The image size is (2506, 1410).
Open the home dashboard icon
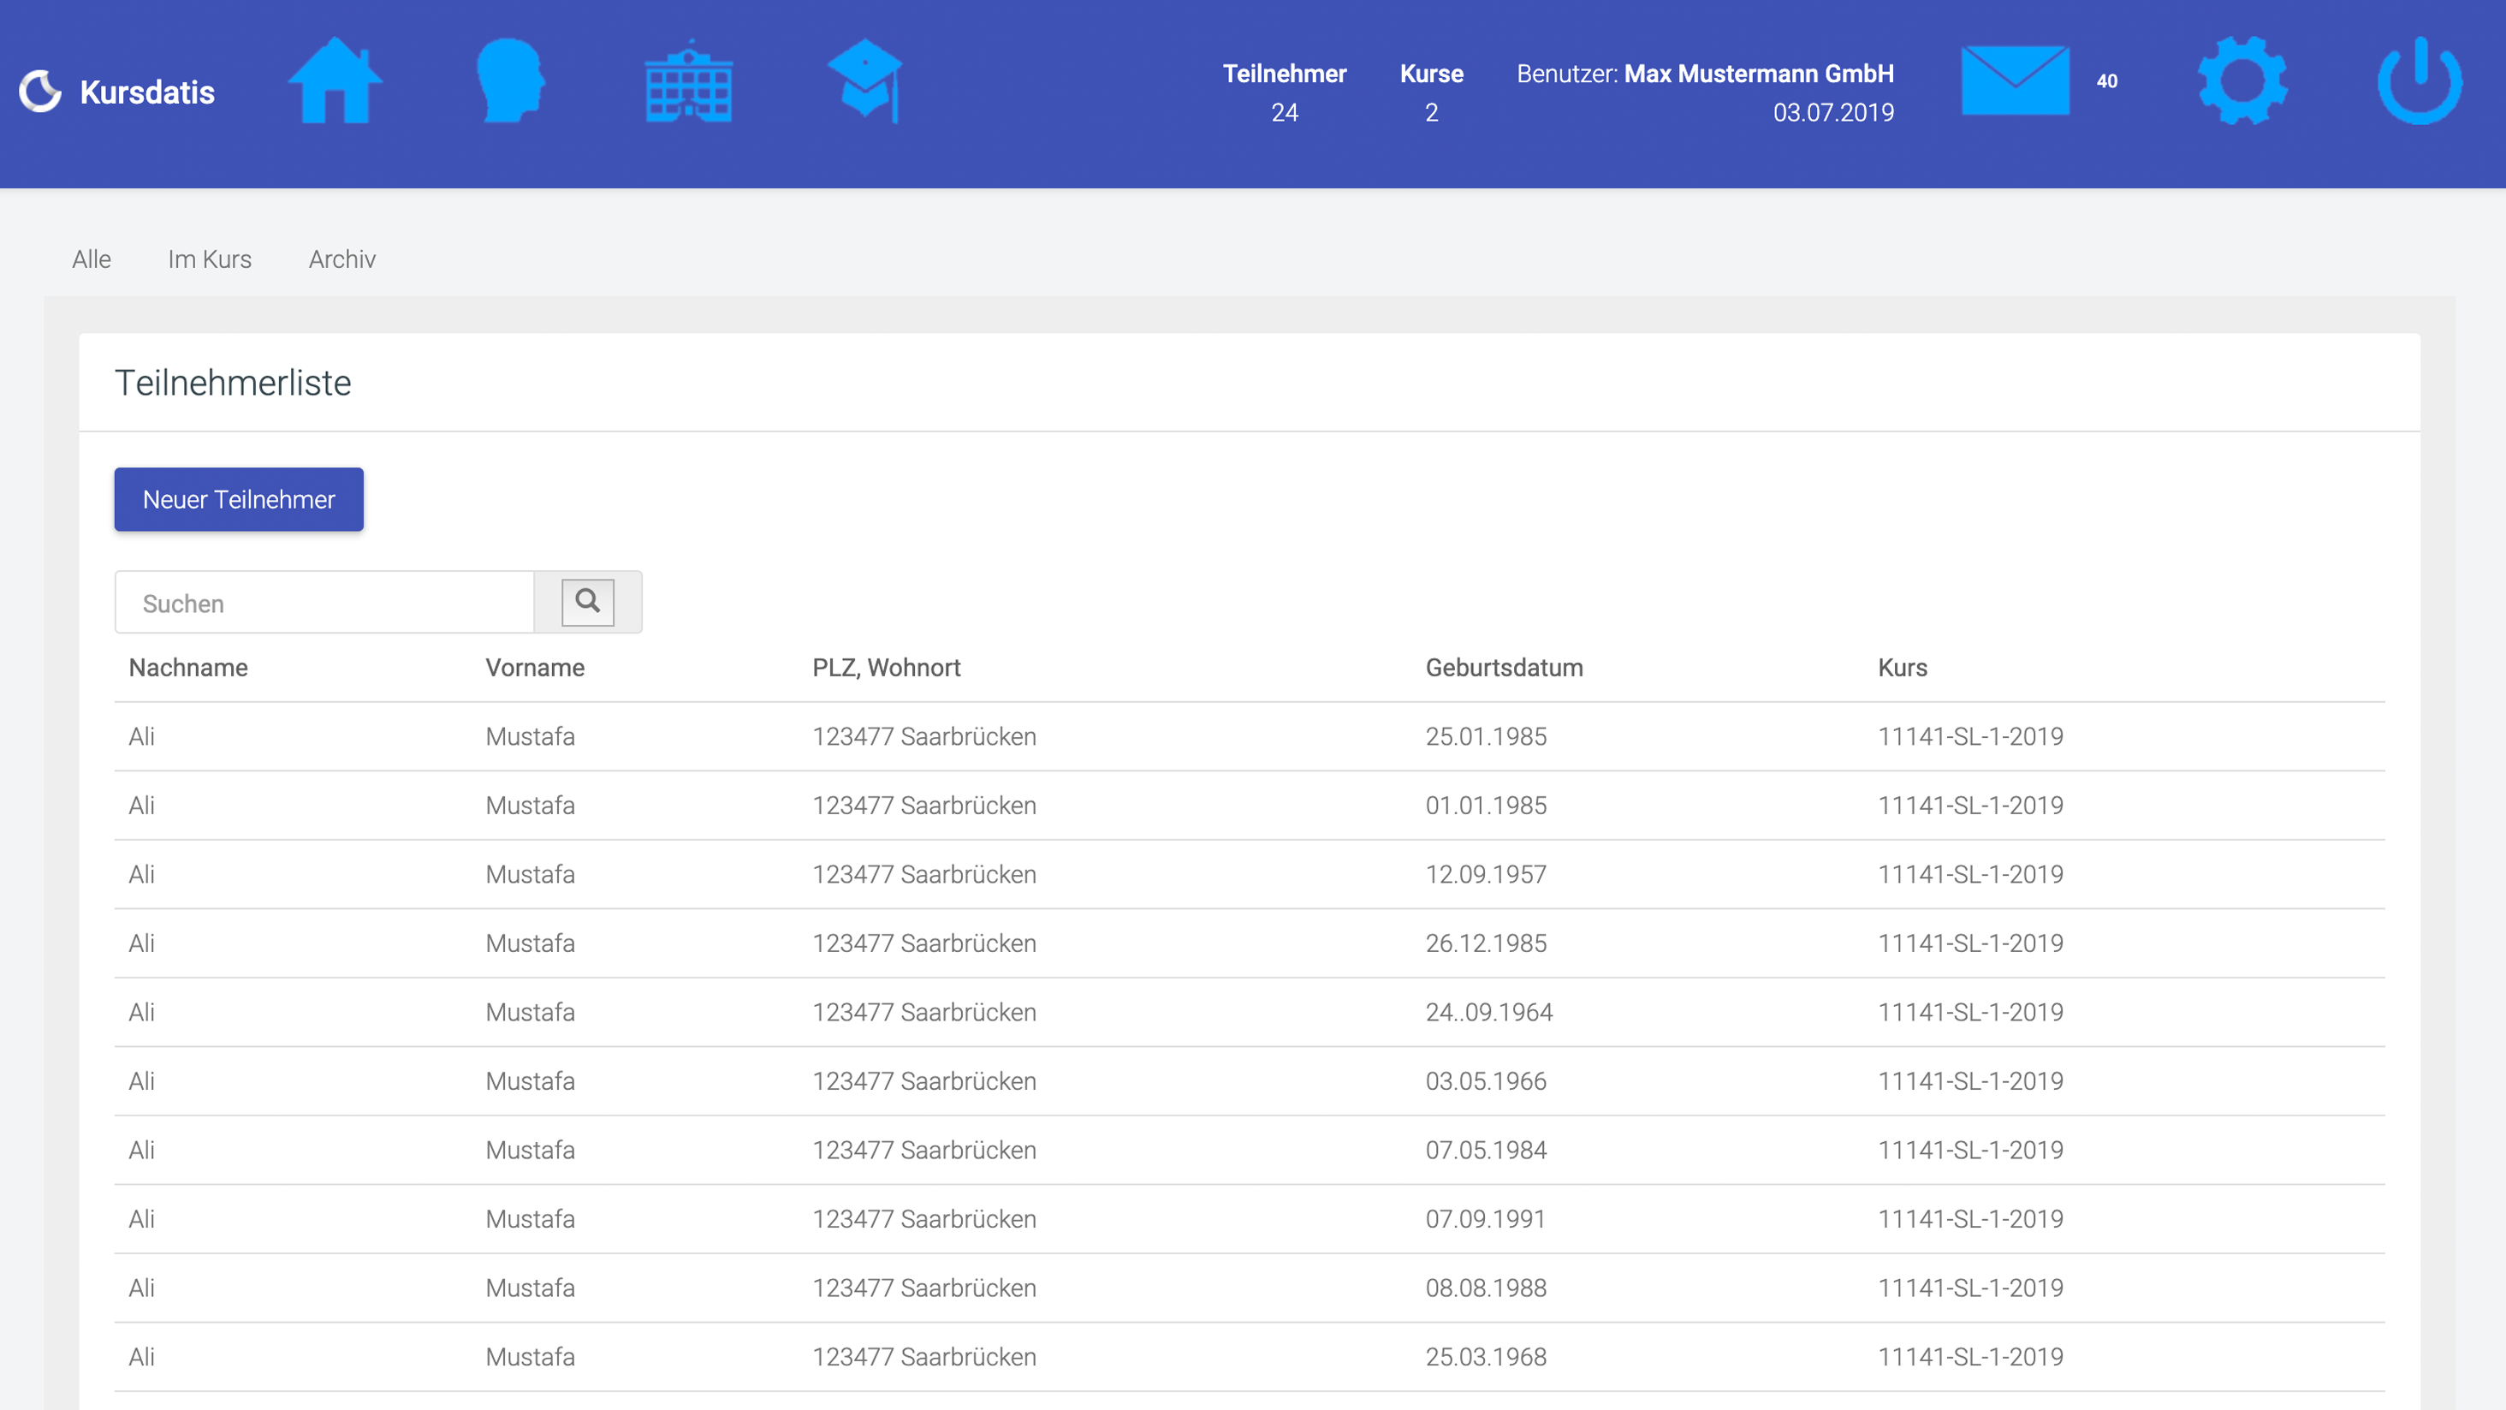pos(335,80)
